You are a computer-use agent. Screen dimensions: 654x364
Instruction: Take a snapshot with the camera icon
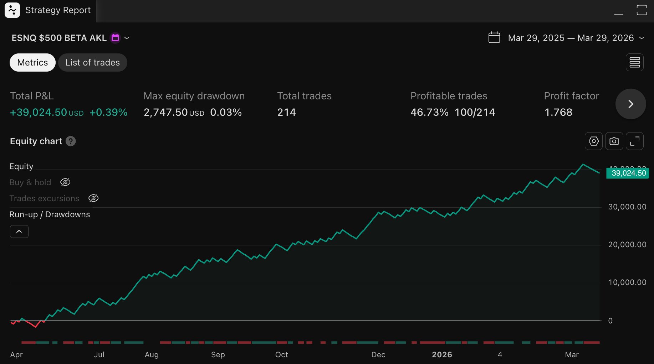614,141
